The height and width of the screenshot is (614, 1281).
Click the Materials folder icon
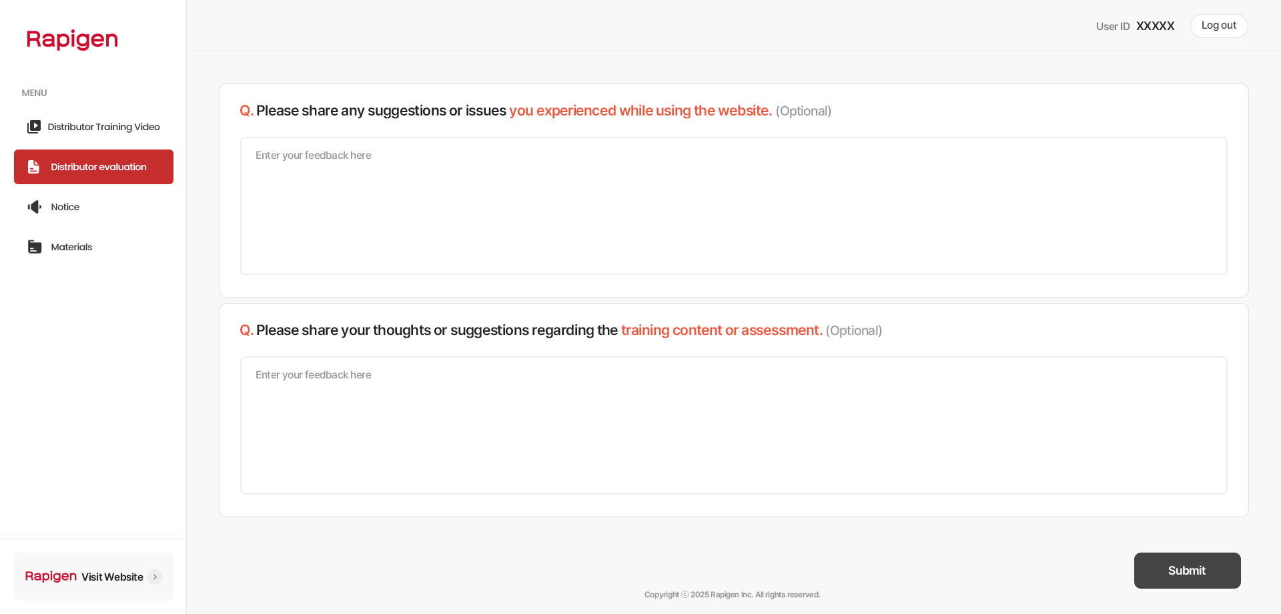35,247
